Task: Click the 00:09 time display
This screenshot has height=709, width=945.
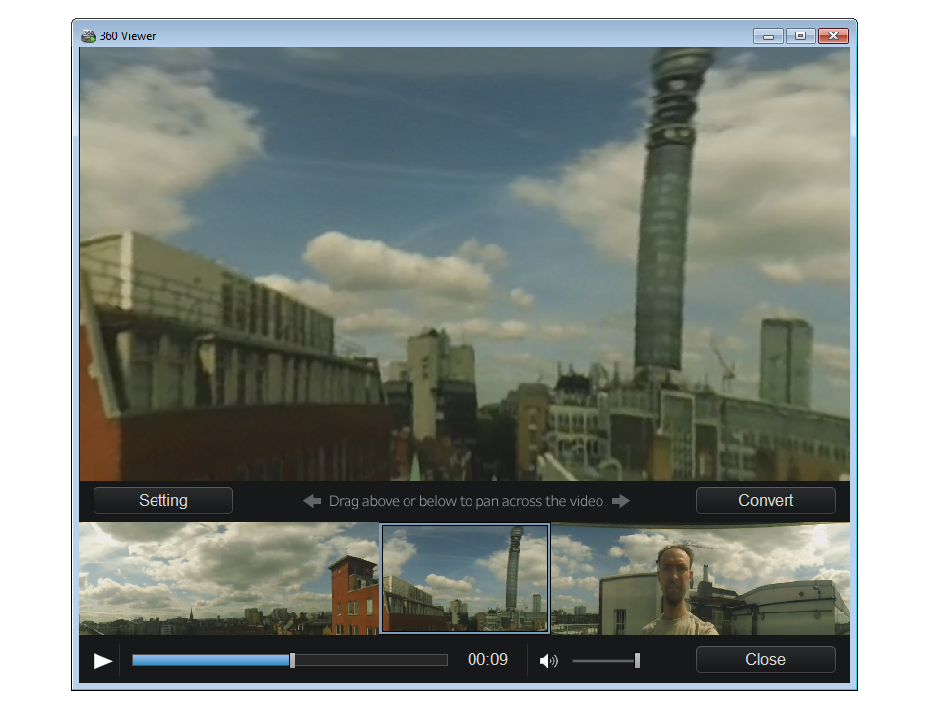Action: coord(487,659)
